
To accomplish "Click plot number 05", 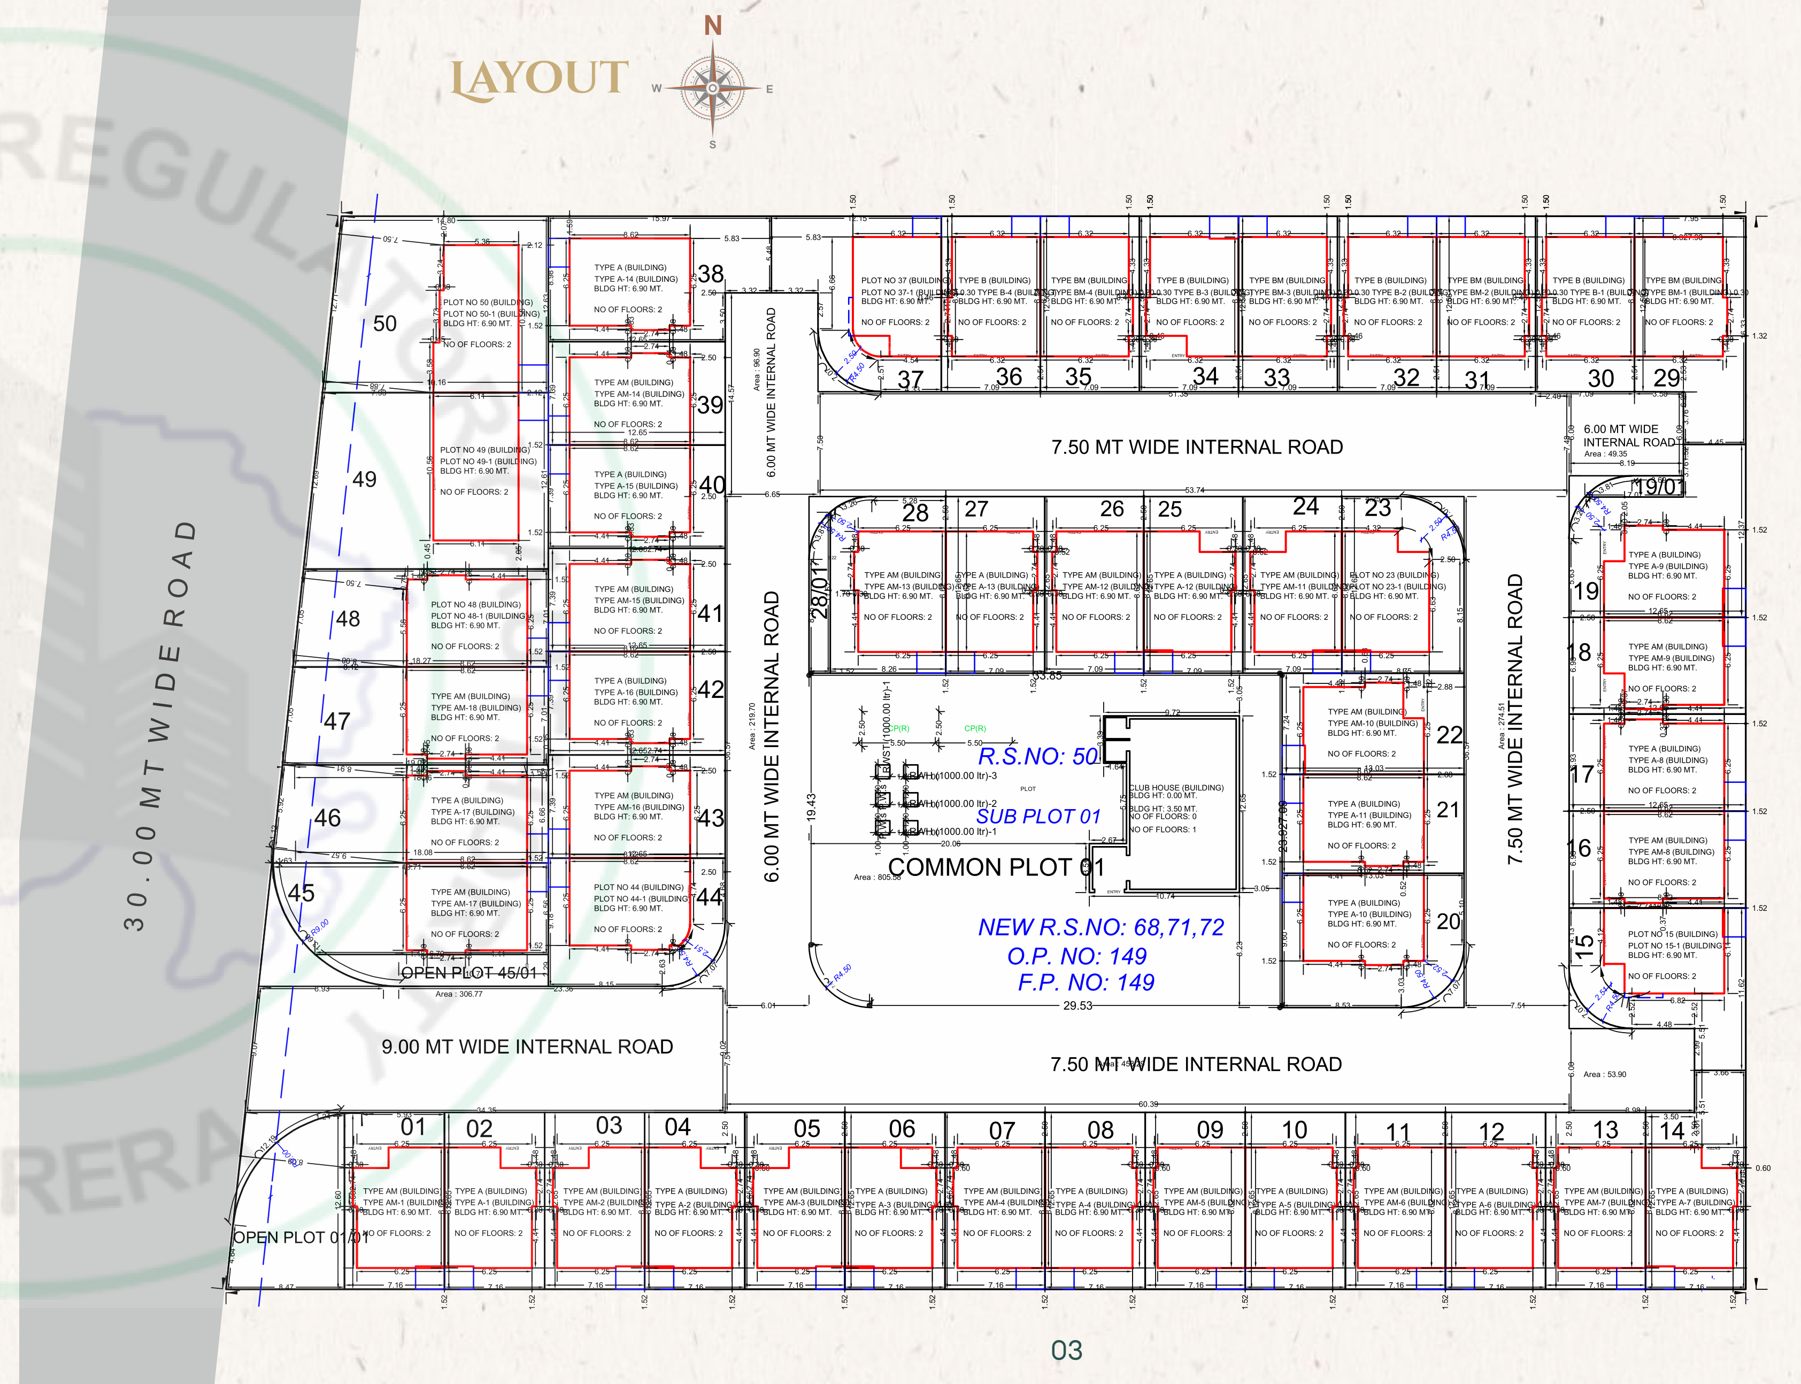I will pyautogui.click(x=807, y=1128).
